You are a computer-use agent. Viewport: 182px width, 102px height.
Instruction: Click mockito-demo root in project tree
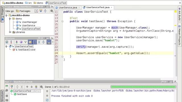[21, 15]
